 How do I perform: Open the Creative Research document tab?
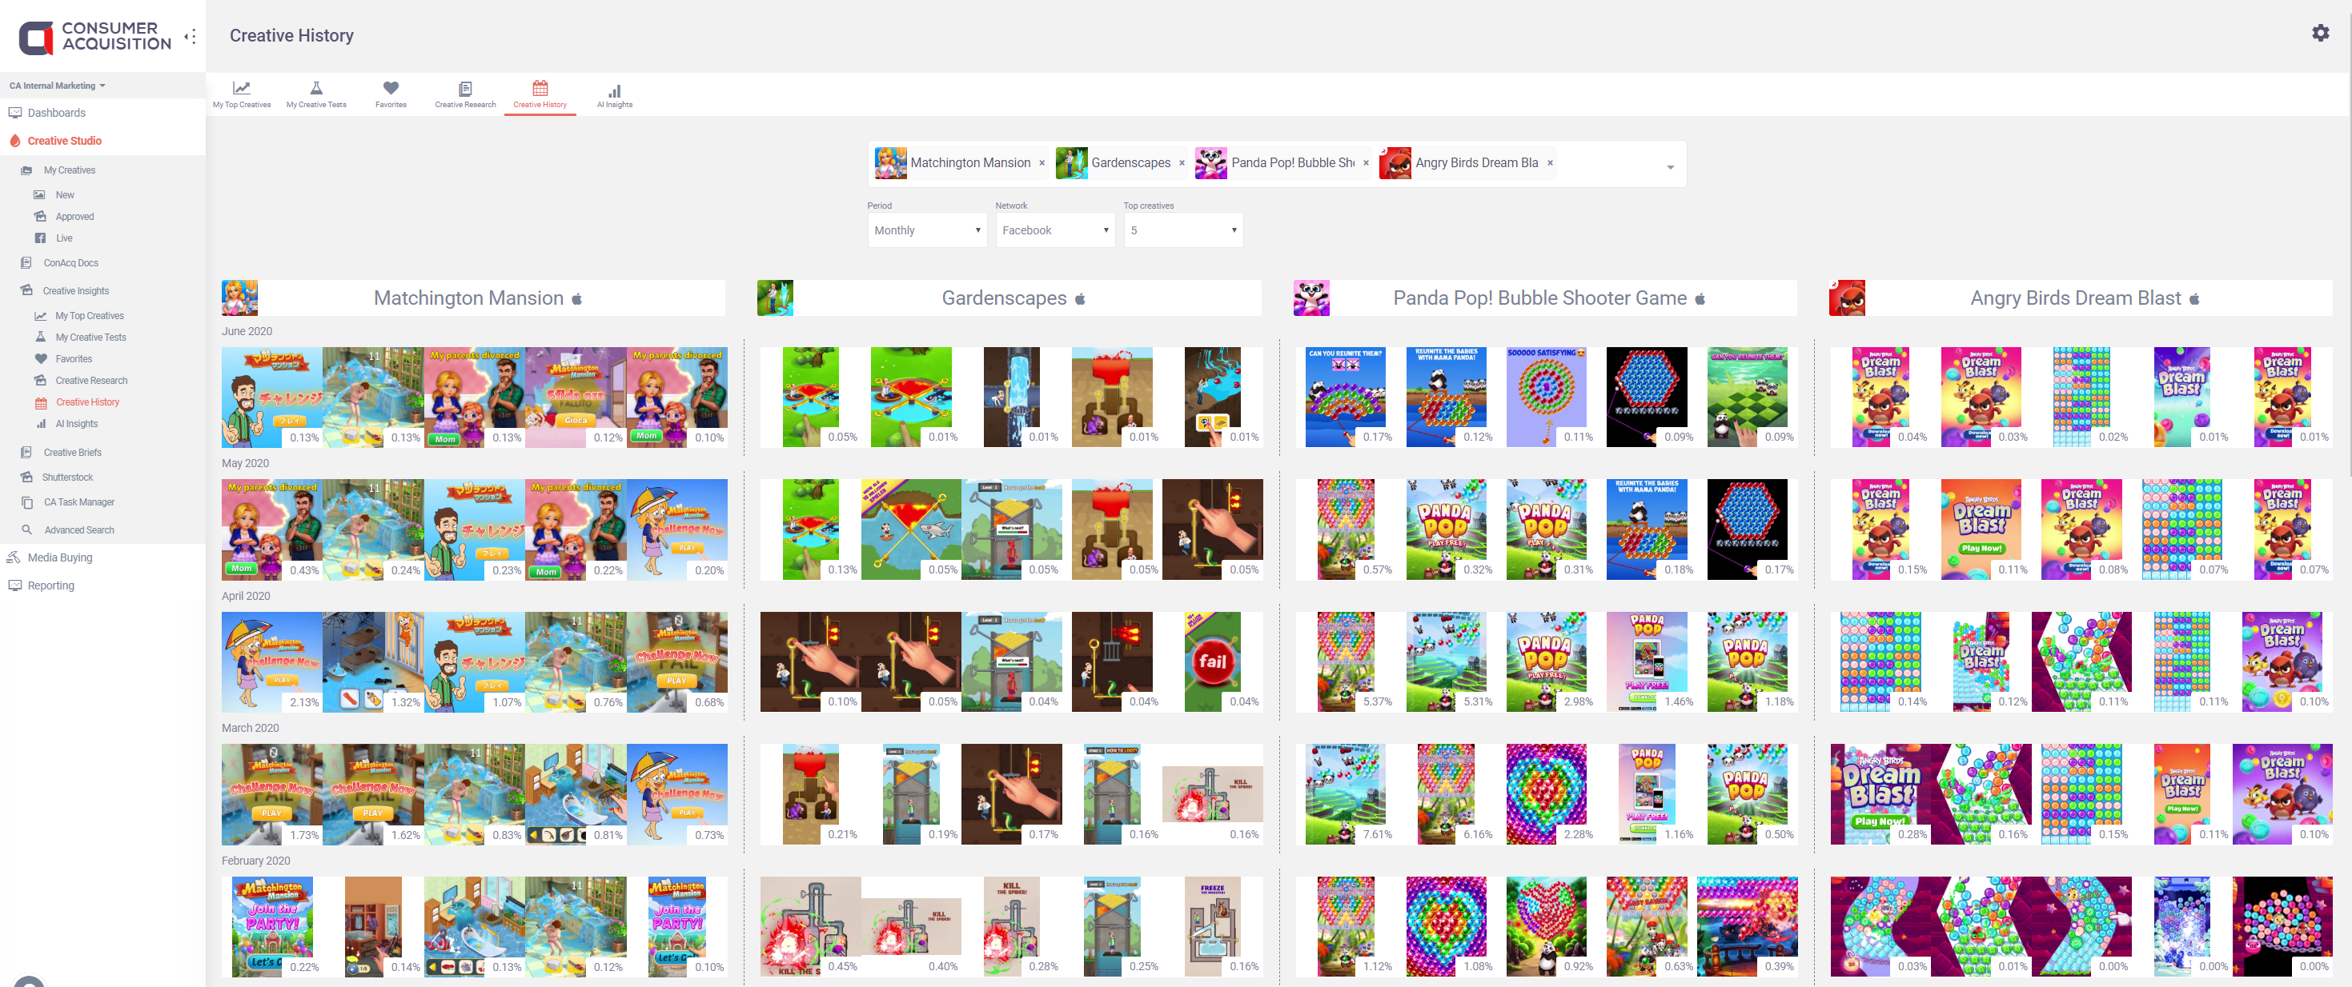[466, 94]
